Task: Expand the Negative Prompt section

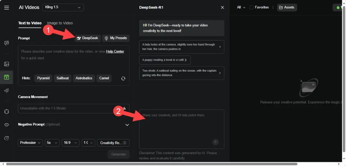Action: [x=127, y=125]
